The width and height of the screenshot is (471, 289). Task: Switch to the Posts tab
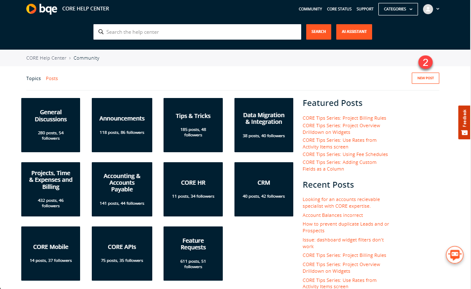pyautogui.click(x=52, y=78)
